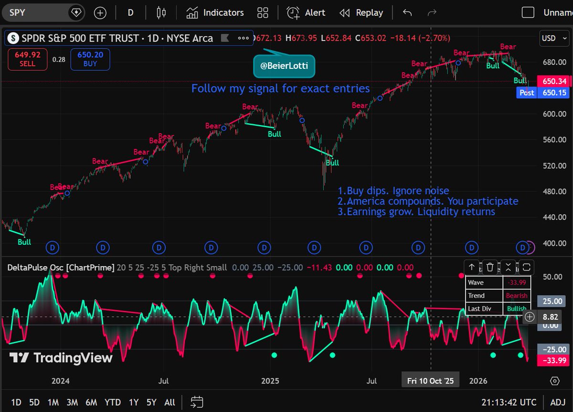Redo the chart action
This screenshot has width=573, height=412.
click(x=432, y=13)
